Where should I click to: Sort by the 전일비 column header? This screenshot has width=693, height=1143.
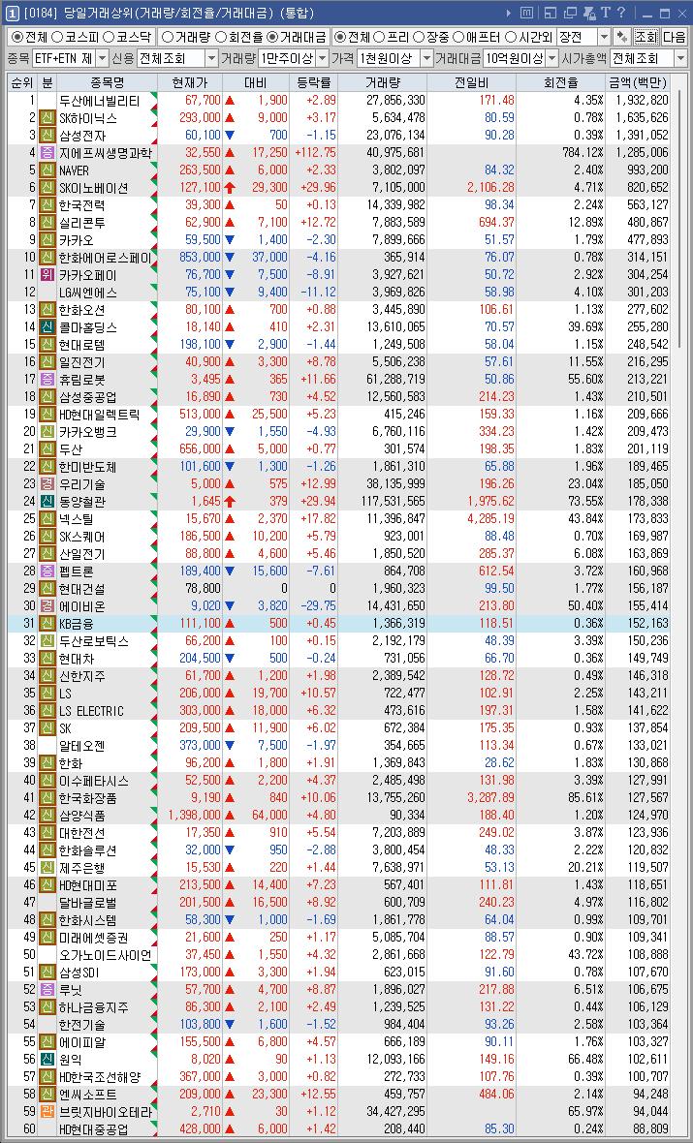pos(473,82)
